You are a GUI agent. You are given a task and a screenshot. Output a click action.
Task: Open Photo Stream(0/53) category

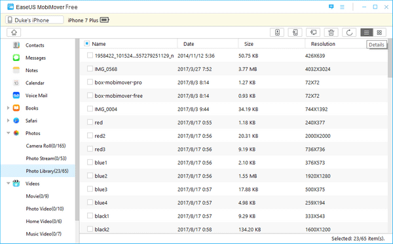pos(46,158)
